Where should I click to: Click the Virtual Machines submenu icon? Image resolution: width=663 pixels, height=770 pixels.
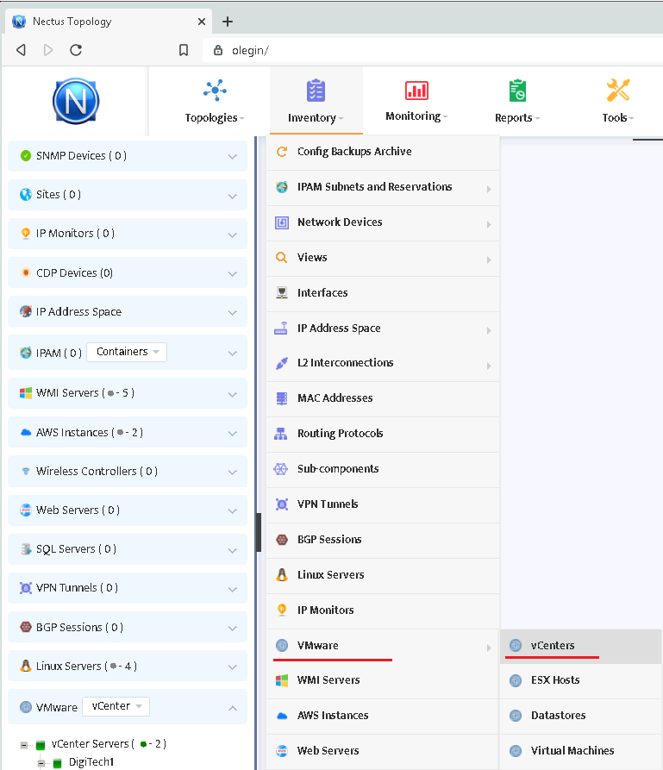point(516,751)
